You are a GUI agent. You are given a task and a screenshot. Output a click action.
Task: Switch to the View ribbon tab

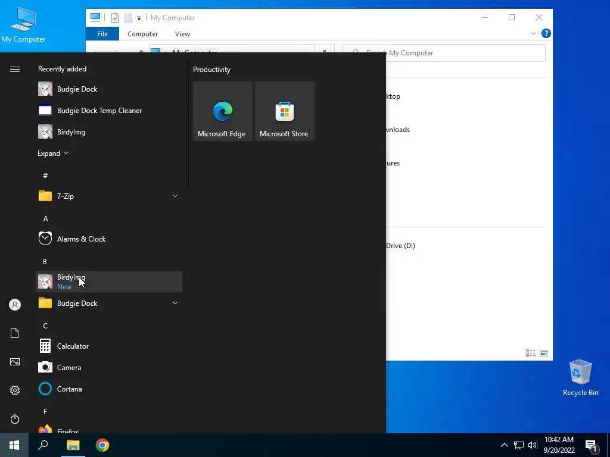182,34
